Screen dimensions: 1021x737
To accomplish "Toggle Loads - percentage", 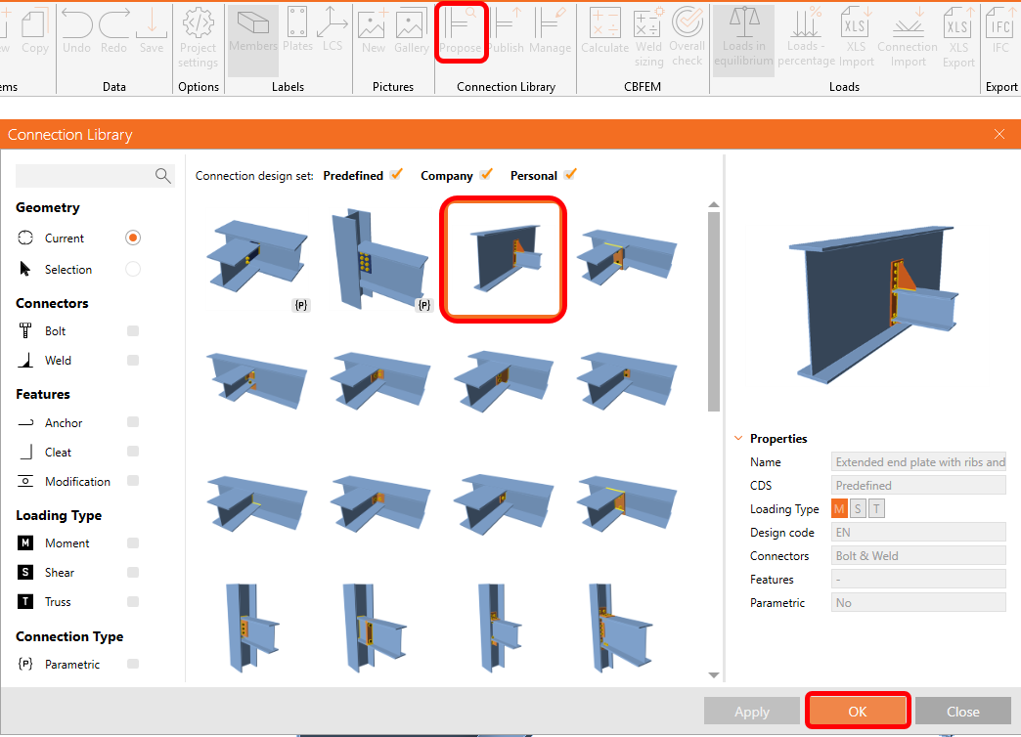I will [x=806, y=38].
